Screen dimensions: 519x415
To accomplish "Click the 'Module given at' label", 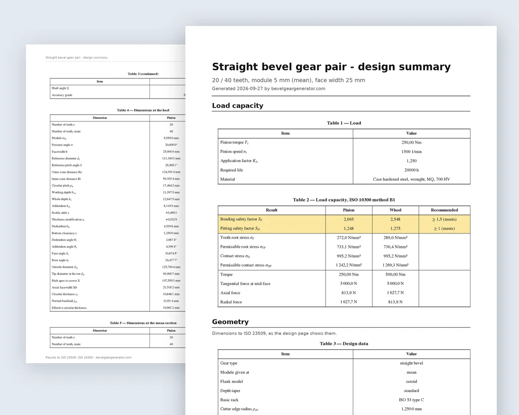I will (234, 372).
